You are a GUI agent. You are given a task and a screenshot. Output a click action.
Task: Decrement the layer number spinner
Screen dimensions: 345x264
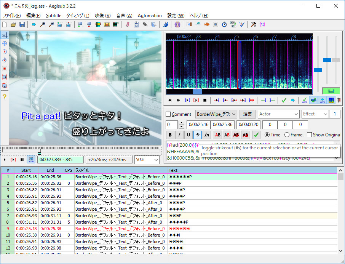[181, 126]
